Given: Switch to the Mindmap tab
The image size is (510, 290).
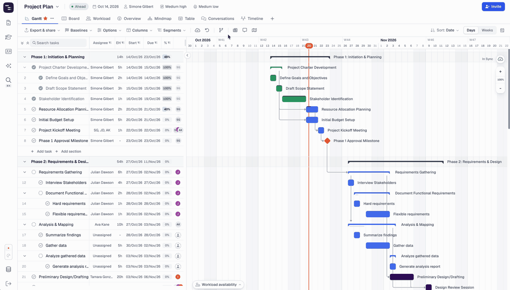Looking at the screenshot, I should click(160, 19).
